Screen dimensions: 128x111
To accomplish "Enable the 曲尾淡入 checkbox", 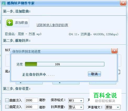I will point(7,107).
